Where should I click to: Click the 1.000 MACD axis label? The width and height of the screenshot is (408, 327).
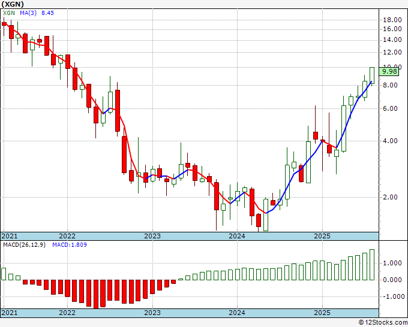coord(392,263)
